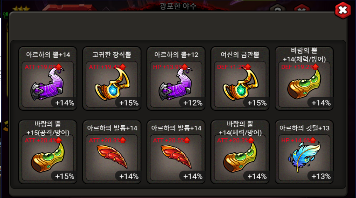Pick the 여신의 금관뿔 item with green gem
Image resolution: width=356 pixels, height=198 pixels.
click(x=240, y=78)
